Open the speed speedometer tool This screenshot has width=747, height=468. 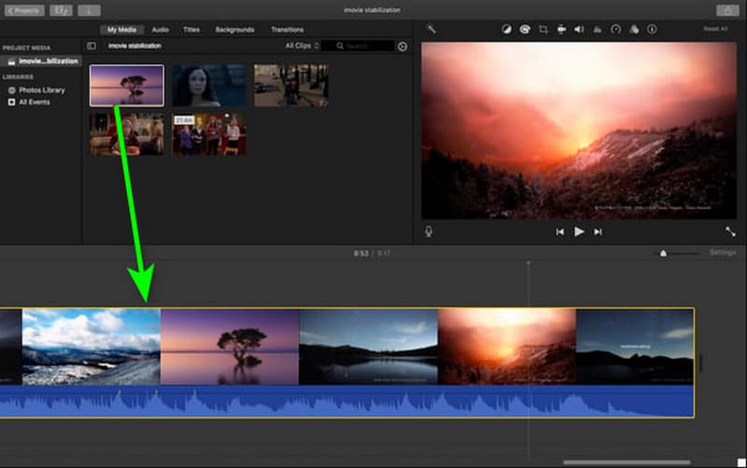(x=615, y=30)
